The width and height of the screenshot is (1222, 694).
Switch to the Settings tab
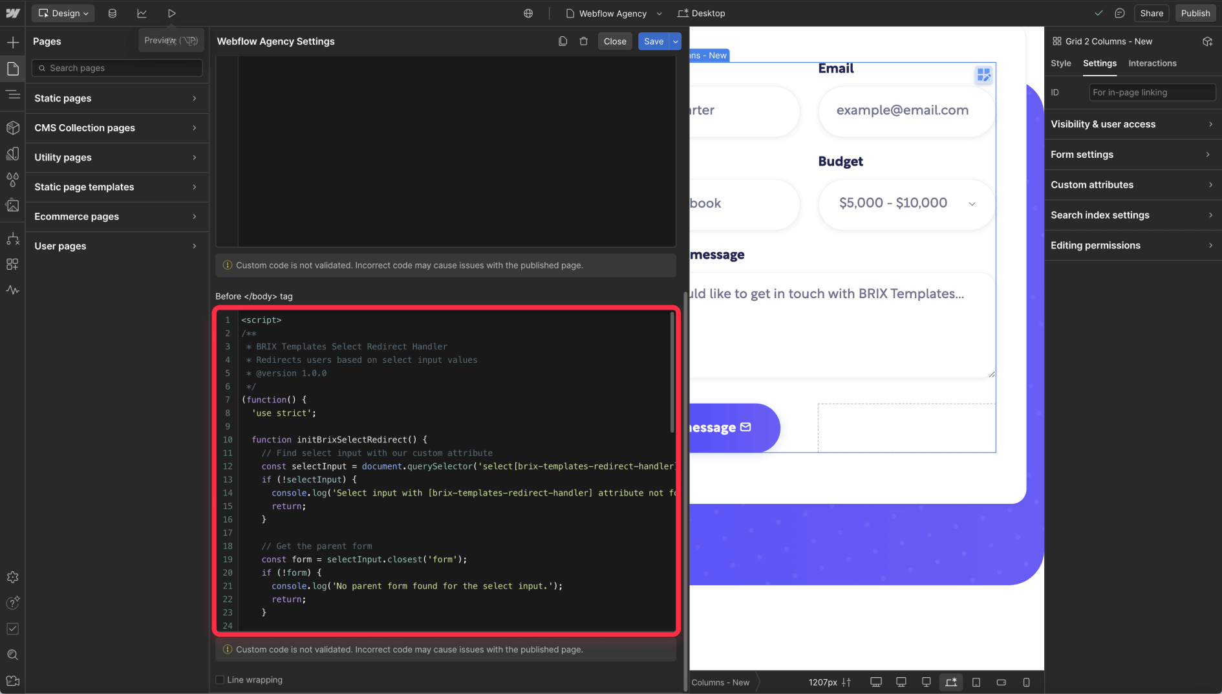1099,63
